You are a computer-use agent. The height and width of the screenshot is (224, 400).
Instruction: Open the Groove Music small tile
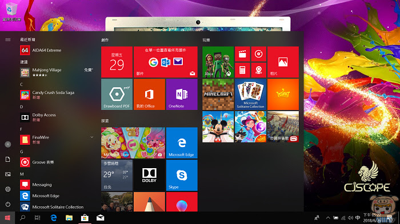(259, 54)
